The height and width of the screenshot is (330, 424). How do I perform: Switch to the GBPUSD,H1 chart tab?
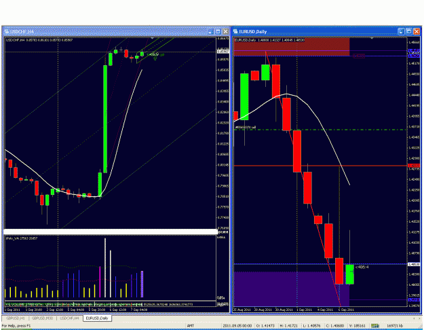click(15, 318)
